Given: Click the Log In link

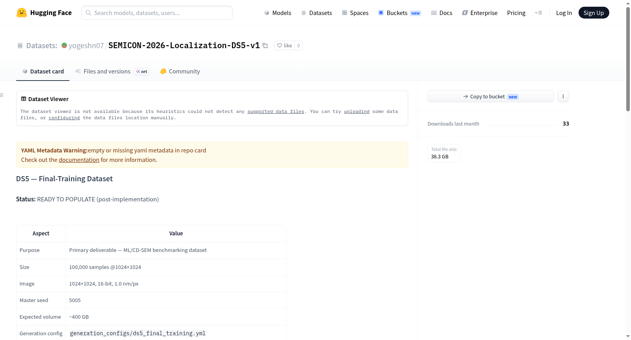Looking at the screenshot, I should point(564,13).
